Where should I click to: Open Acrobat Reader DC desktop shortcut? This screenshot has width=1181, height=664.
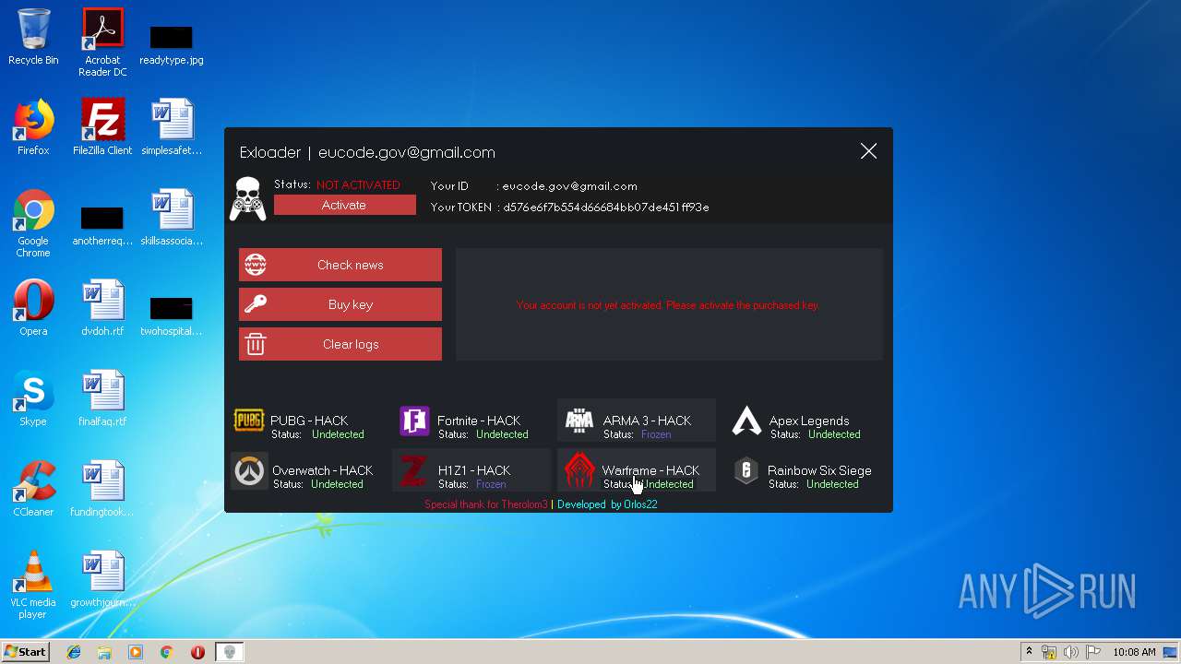[x=102, y=42]
